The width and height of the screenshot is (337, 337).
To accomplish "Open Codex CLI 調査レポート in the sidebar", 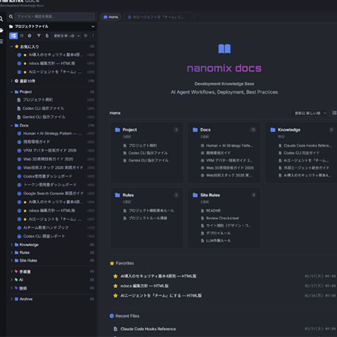I will coord(44,236).
